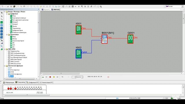Screen dimensions: 185x104
Task: Click the topmost copy-like icon in left toolbar
Action: point(2,13)
